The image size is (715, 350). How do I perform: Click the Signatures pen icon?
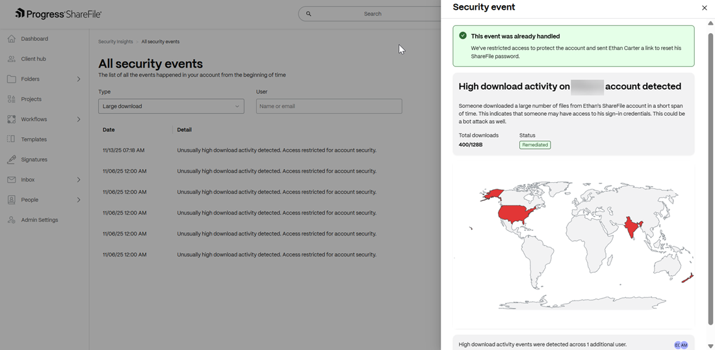(x=11, y=159)
